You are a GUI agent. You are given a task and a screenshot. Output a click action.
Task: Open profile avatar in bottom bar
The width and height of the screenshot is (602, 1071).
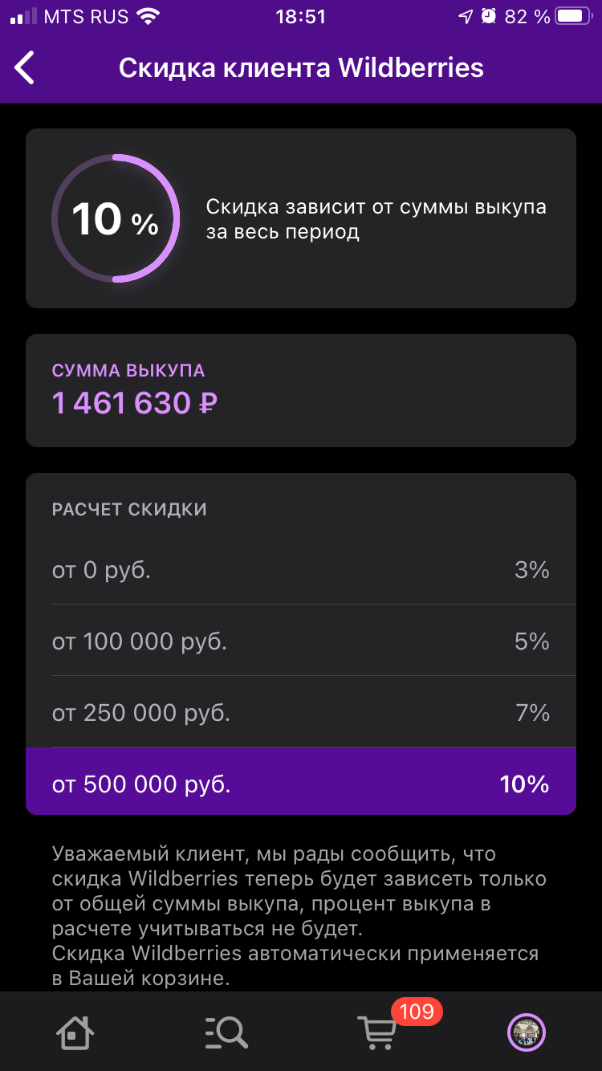pyautogui.click(x=527, y=1032)
